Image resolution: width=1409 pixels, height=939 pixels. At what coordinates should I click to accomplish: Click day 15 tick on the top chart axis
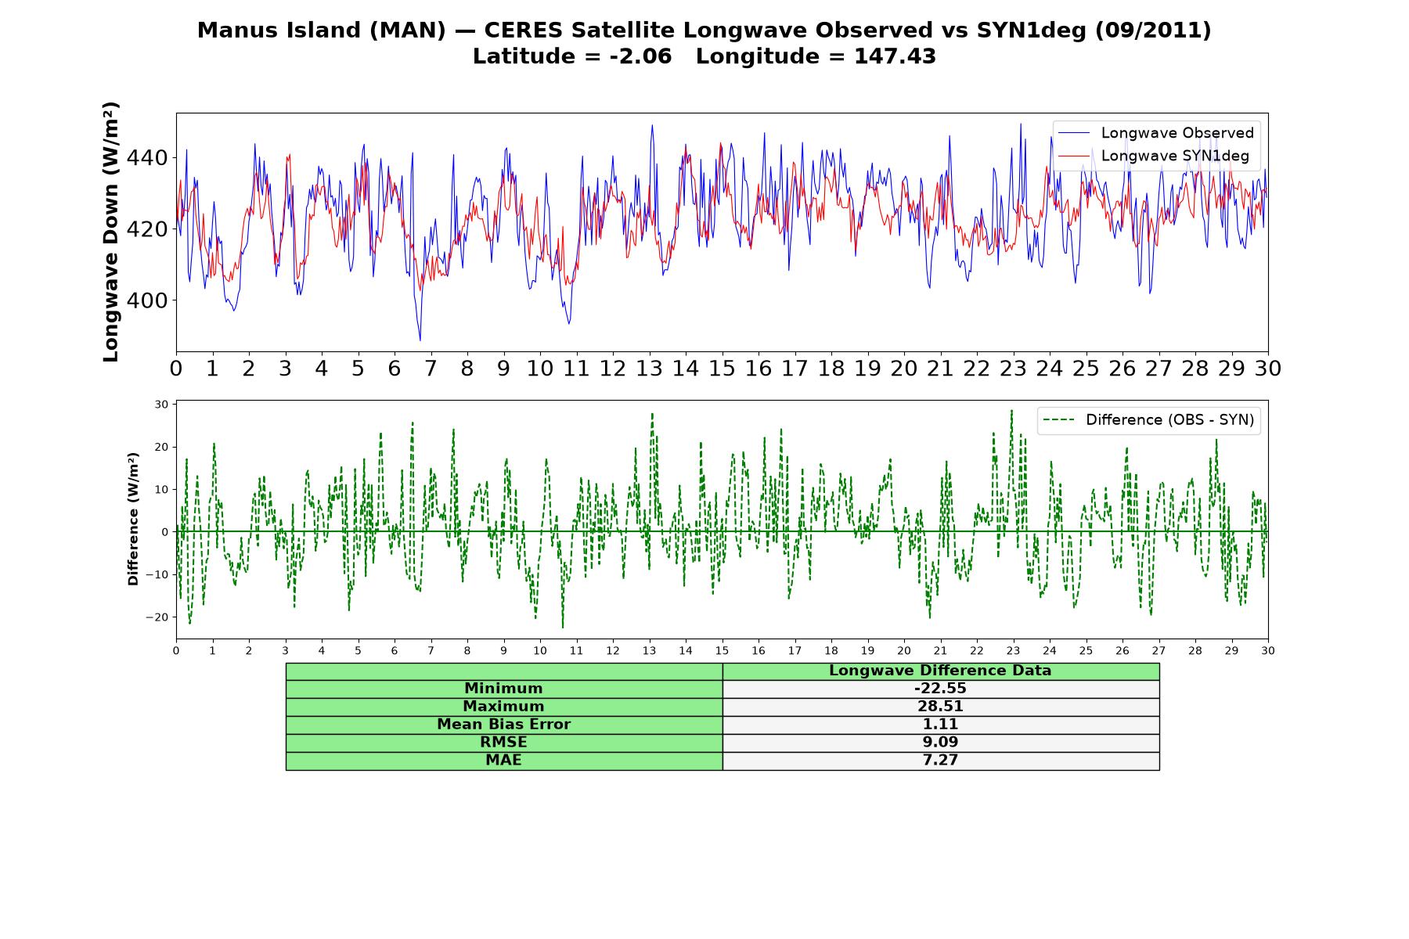tap(722, 368)
